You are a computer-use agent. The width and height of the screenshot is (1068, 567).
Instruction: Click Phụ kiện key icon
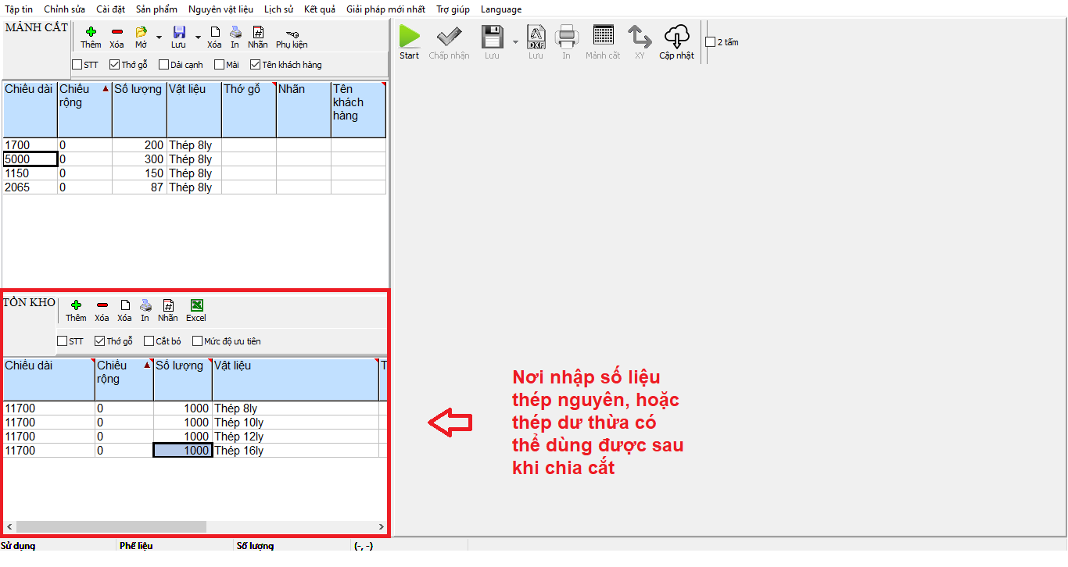[292, 34]
